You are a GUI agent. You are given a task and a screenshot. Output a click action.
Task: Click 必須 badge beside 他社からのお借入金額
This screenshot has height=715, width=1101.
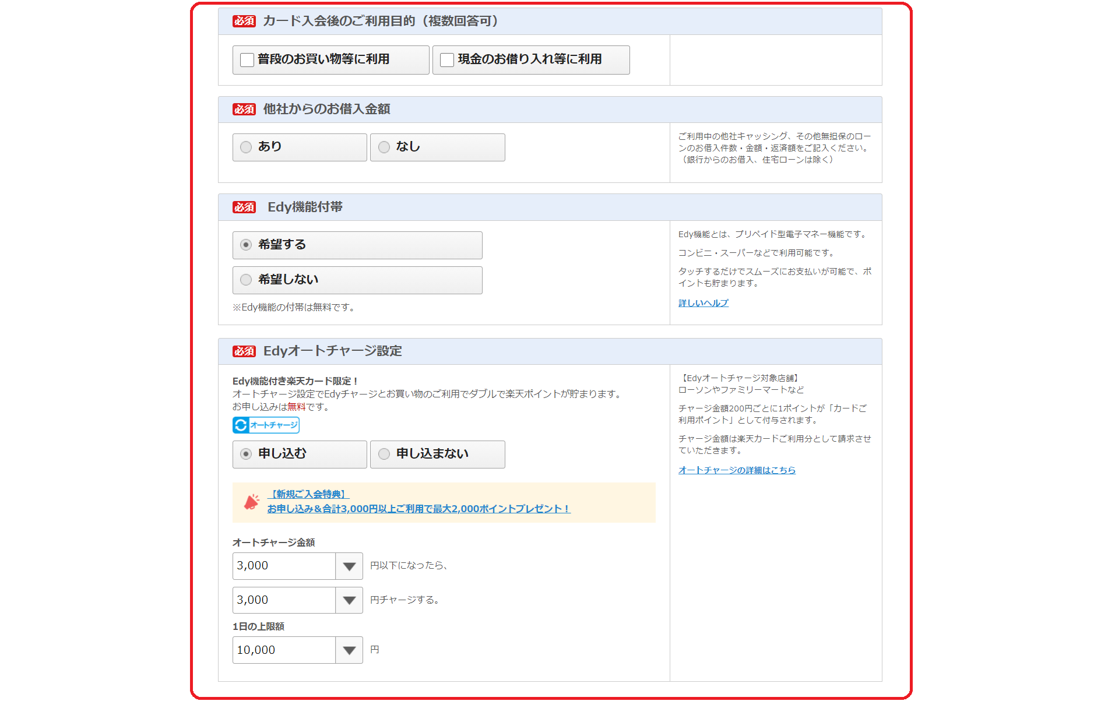click(x=244, y=110)
